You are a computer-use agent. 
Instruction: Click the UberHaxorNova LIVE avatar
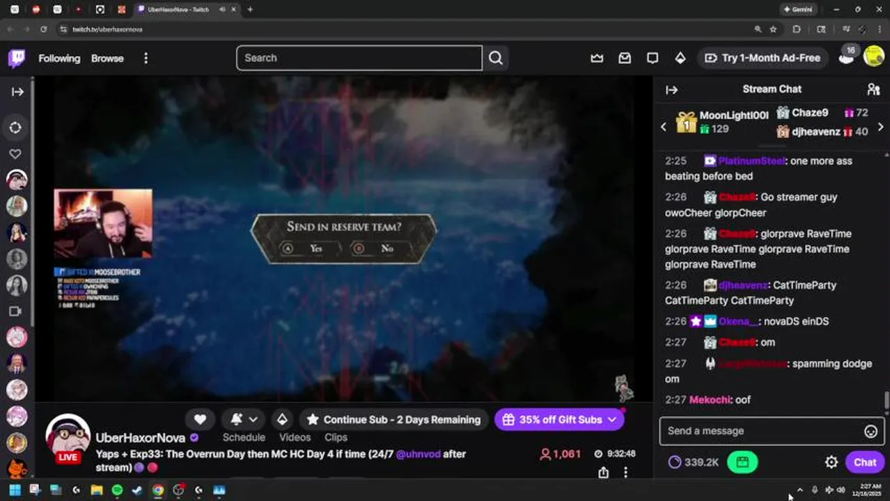pos(68,438)
